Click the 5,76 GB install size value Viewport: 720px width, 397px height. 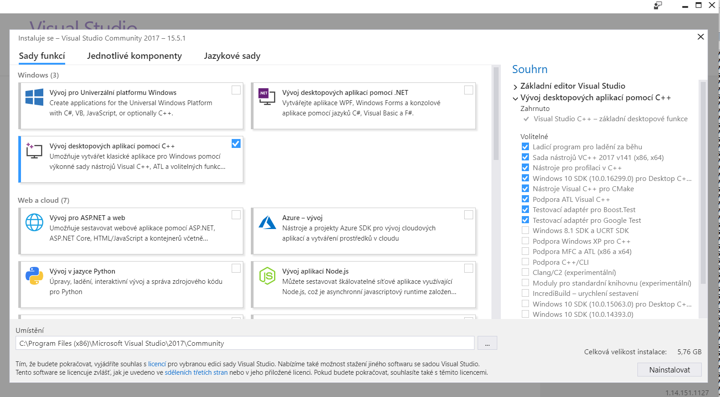(689, 352)
